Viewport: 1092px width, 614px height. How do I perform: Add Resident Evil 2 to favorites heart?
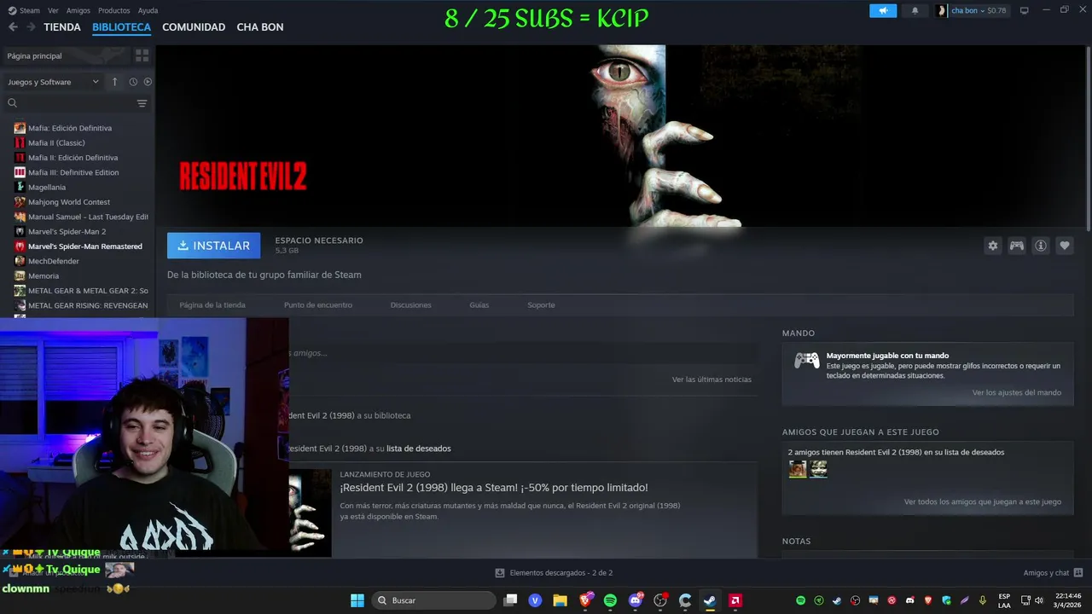[1065, 246]
